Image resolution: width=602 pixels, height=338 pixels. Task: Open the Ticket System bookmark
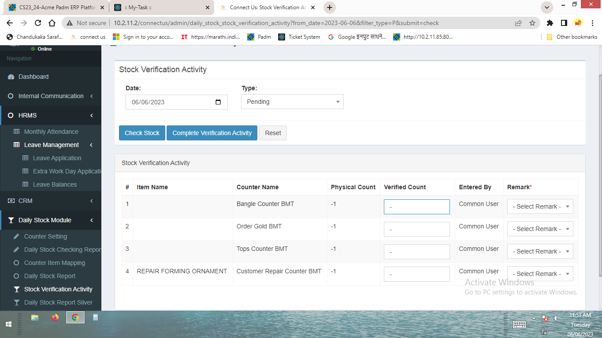(x=299, y=37)
